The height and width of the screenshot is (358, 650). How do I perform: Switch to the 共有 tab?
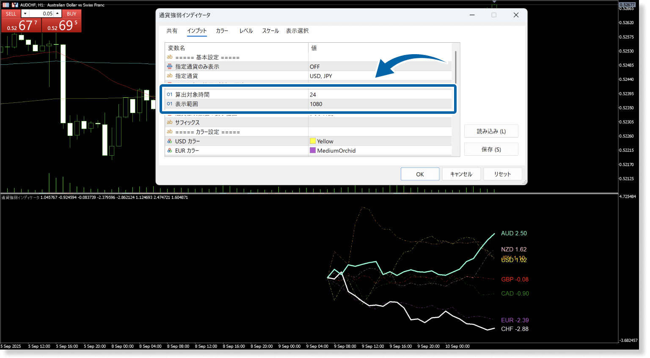(172, 30)
